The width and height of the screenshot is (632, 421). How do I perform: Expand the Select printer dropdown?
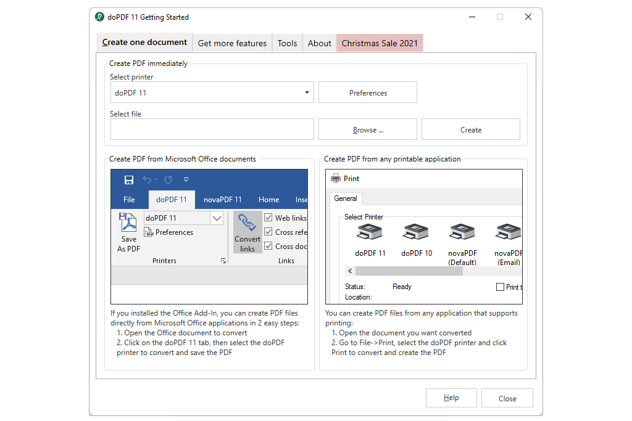tap(307, 92)
